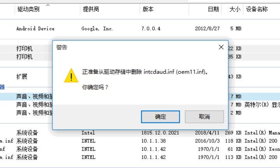The width and height of the screenshot is (280, 168).
Task: Sort by 驱动类别 column header
Action: [x=47, y=9]
